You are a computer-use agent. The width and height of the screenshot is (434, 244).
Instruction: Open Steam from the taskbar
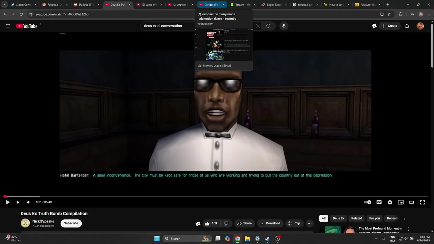[x=267, y=239]
